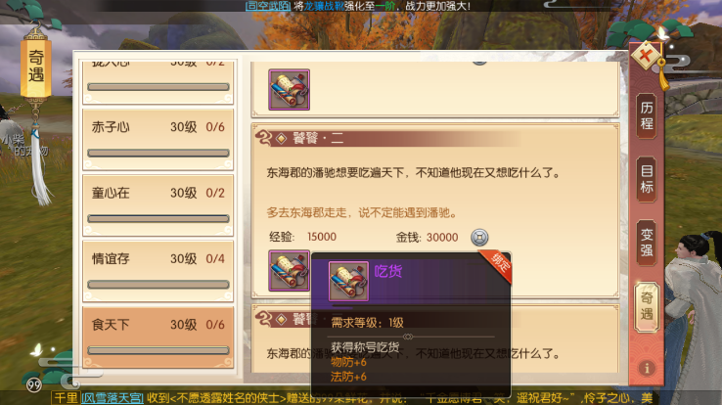This screenshot has height=405, width=722.
Task: Choose the 情谊存 encounter entry
Action: click(158, 271)
